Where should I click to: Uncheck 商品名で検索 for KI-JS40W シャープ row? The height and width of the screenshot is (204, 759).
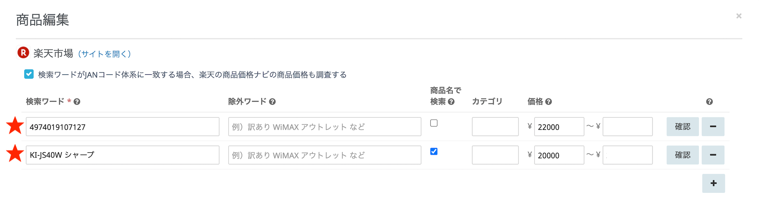click(434, 152)
